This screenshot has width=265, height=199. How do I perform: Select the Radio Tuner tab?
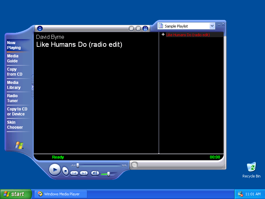coord(13,98)
